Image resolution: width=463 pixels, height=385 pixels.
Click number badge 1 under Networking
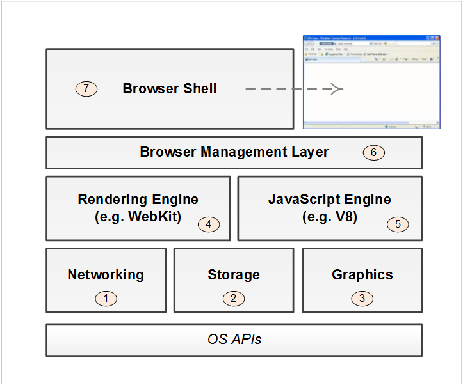pos(106,298)
